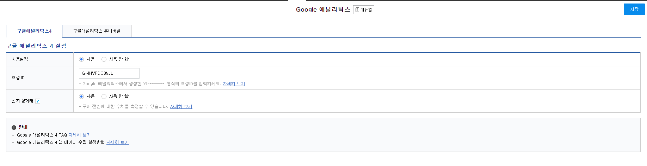Select 사용 radio in the 사용설정 row
This screenshot has height=166, width=647.
tap(81, 59)
